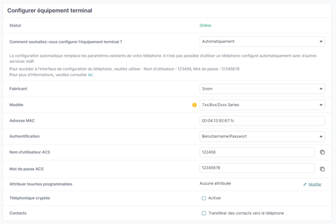Click the green Online status text
Screen dimensions: 336x224
tap(205, 26)
